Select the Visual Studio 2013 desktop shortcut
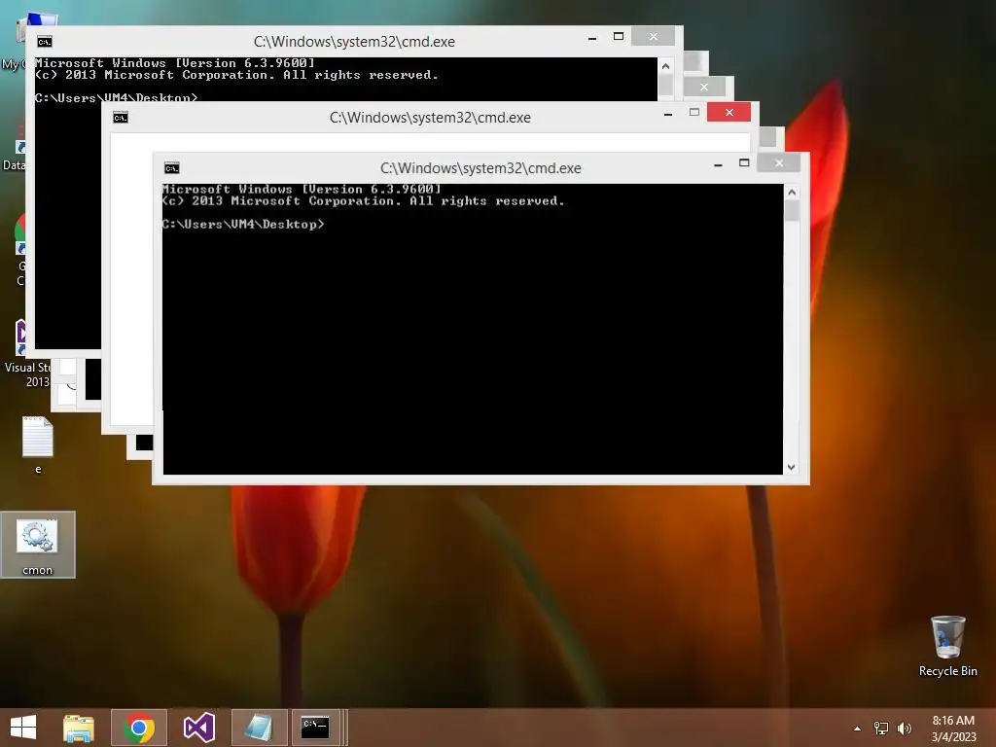The height and width of the screenshot is (747, 996). point(25,353)
